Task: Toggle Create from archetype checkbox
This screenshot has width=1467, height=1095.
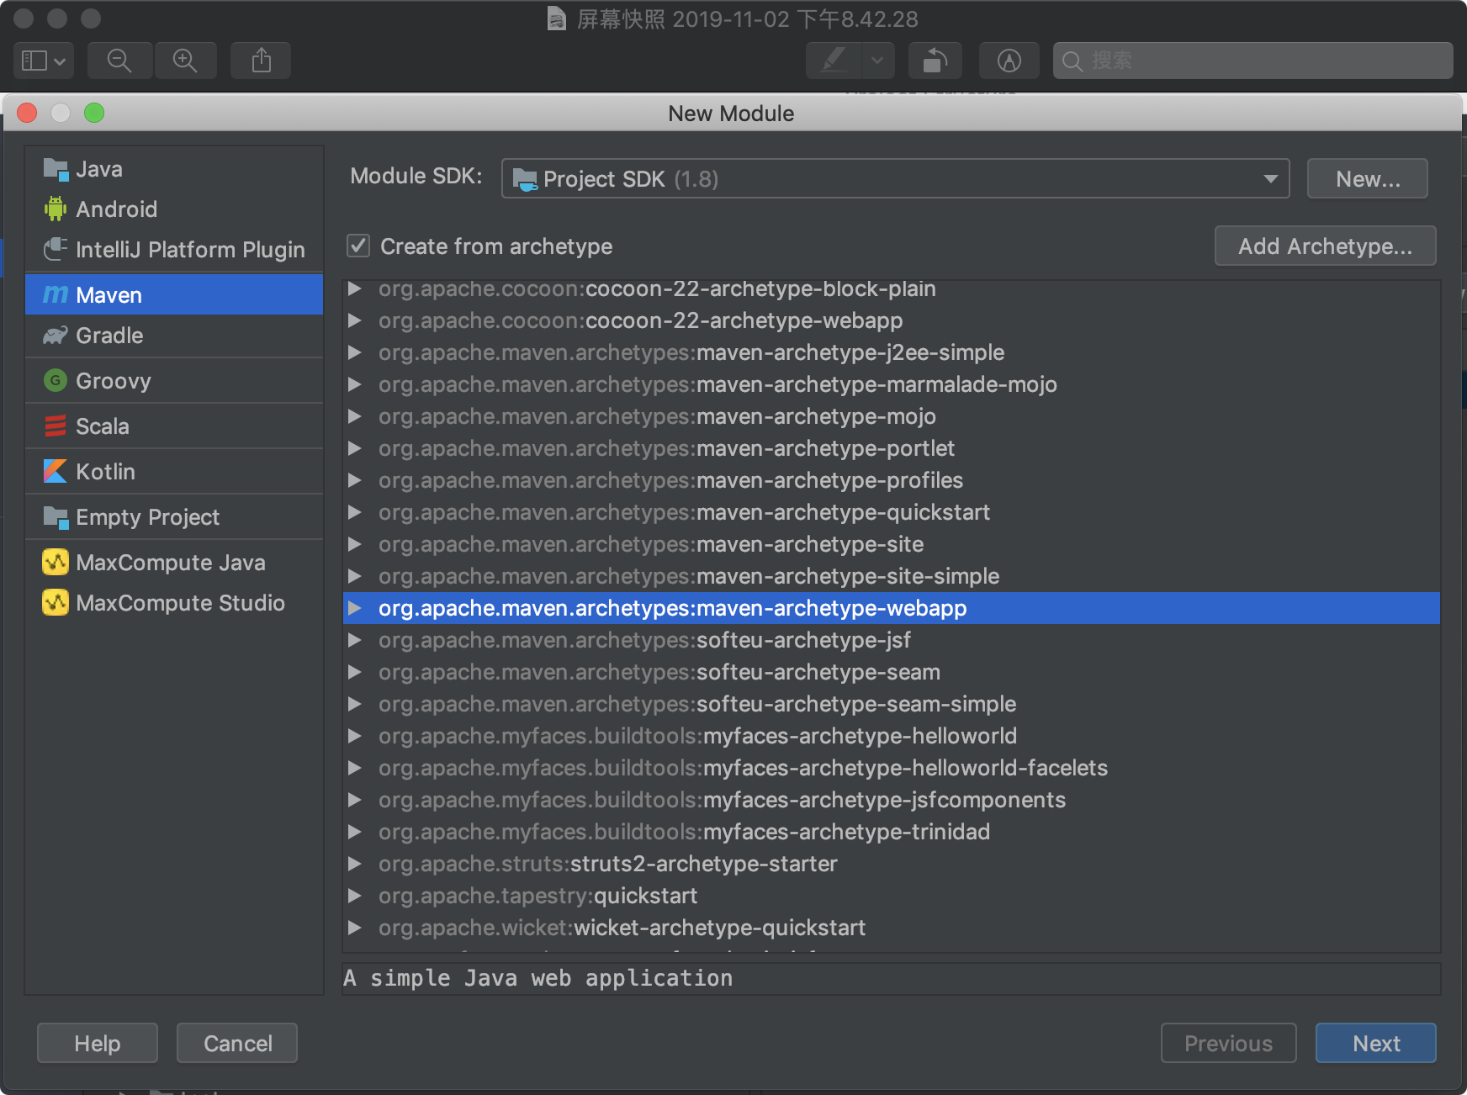Action: click(x=358, y=246)
